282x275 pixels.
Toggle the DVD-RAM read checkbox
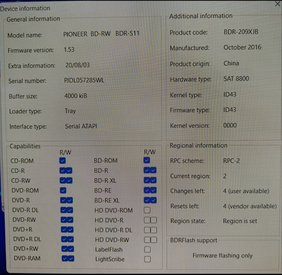[65, 259]
